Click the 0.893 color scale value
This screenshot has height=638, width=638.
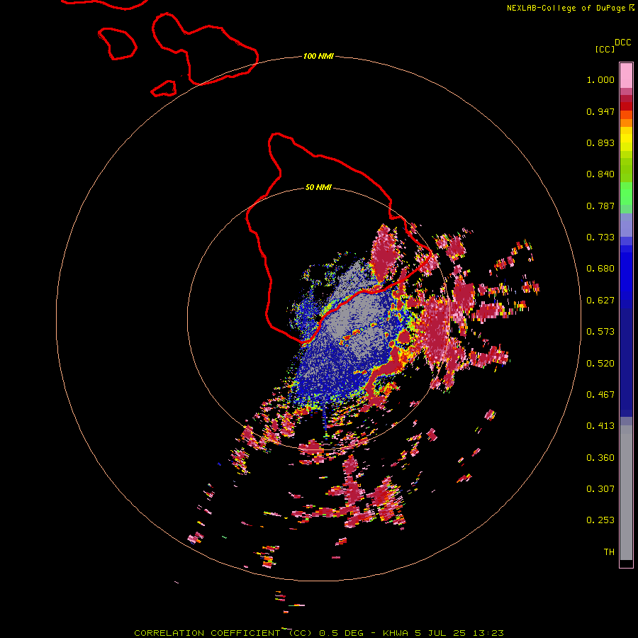(x=600, y=142)
